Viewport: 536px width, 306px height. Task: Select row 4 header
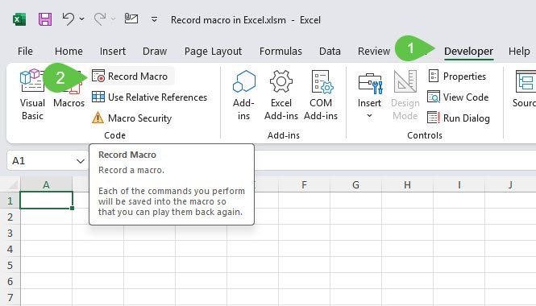coord(10,249)
